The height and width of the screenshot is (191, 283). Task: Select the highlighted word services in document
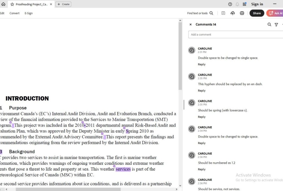coord(123,169)
